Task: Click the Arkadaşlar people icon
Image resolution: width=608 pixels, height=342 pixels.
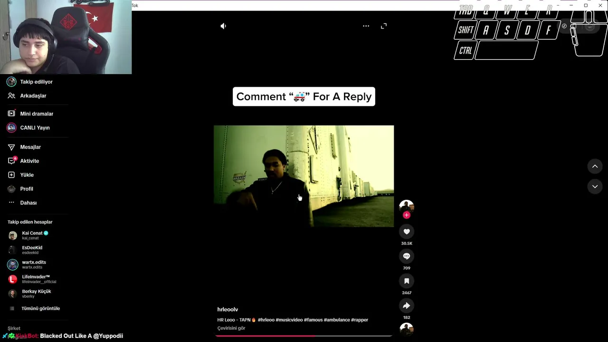Action: (11, 96)
